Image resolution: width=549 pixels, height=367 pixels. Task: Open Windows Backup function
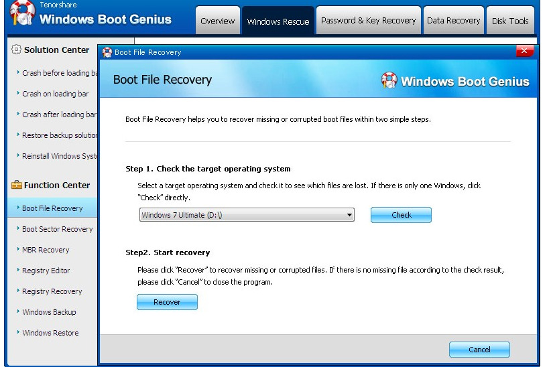click(49, 311)
